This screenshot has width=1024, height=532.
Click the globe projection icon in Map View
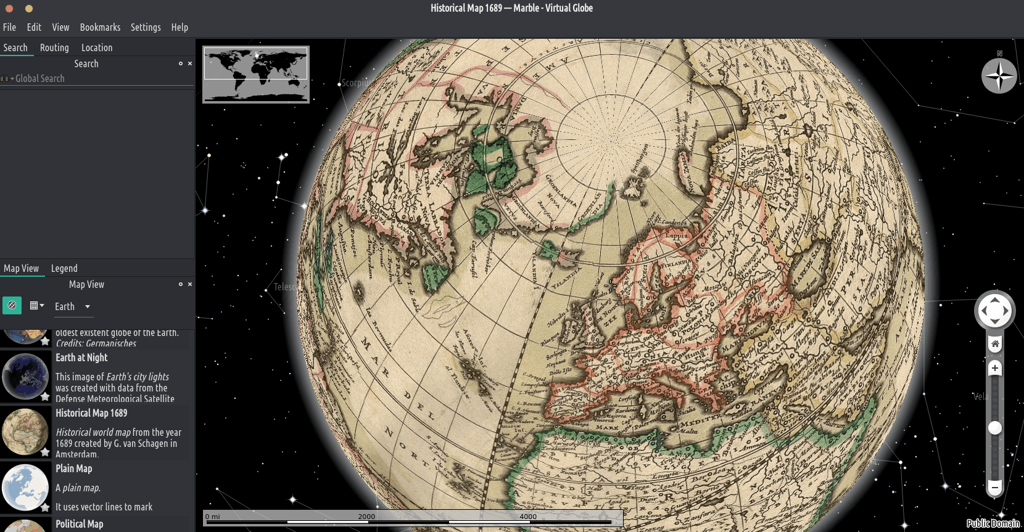[x=12, y=306]
